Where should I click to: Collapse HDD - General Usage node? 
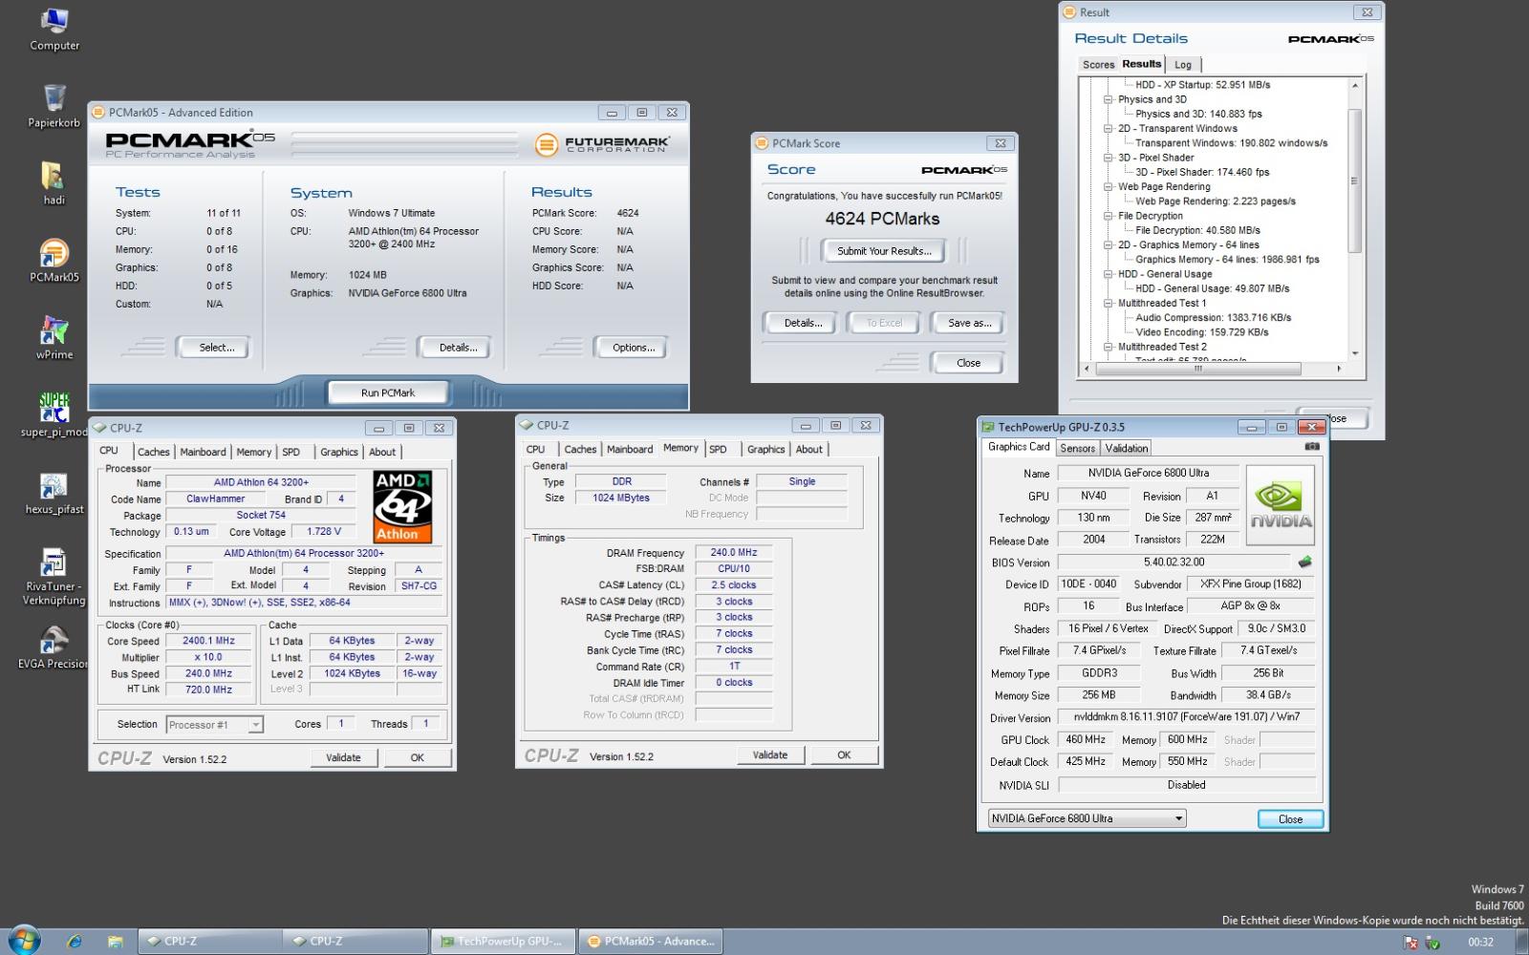coord(1109,274)
